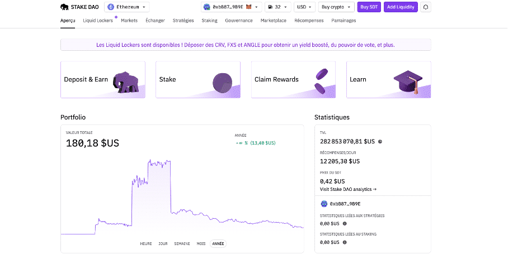Click the TVL pie chart icon
Image resolution: width=508 pixels, height=259 pixels.
click(380, 142)
